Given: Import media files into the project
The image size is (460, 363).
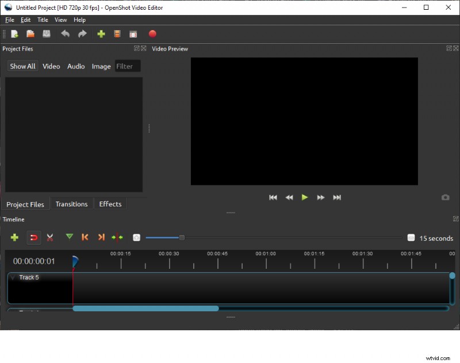Looking at the screenshot, I should pos(101,34).
